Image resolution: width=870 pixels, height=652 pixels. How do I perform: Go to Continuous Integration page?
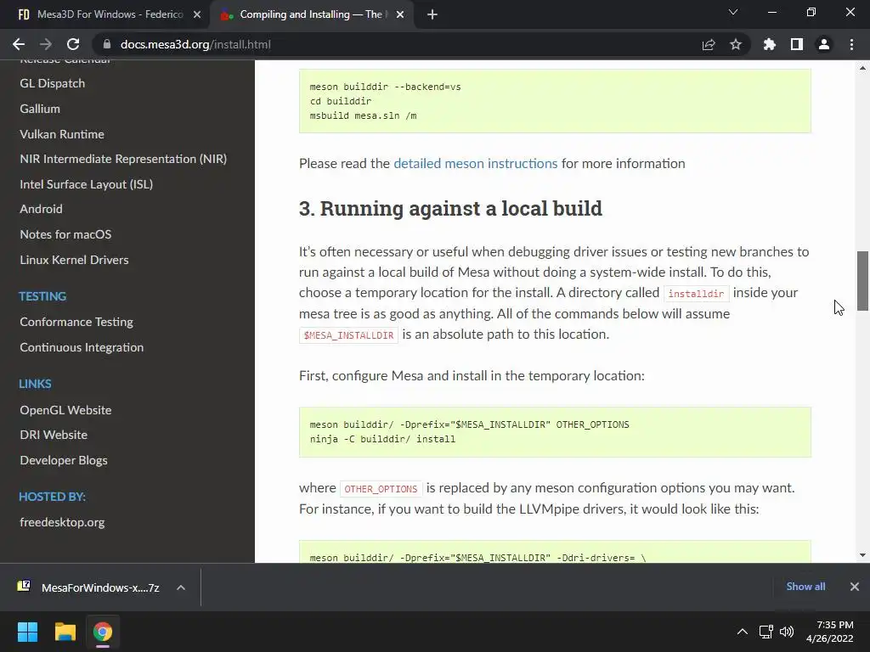coord(82,347)
